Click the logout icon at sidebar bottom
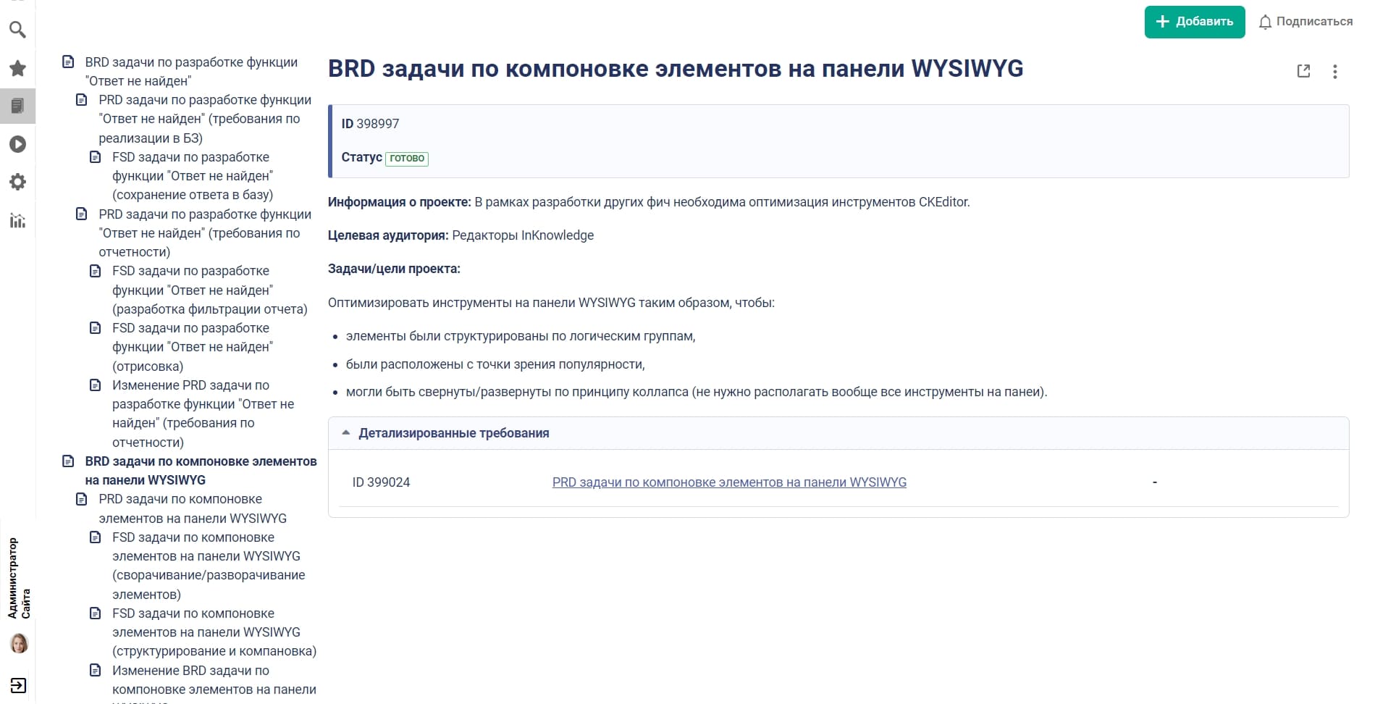1375x704 pixels. pos(18,685)
